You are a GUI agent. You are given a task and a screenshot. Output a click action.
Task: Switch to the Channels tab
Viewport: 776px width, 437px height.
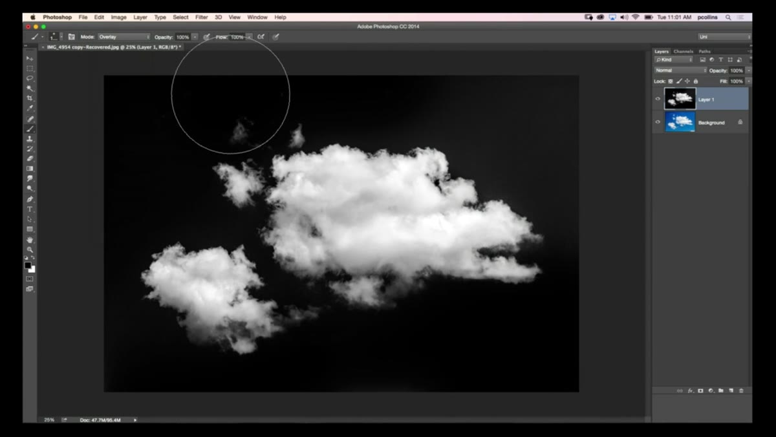pos(683,51)
